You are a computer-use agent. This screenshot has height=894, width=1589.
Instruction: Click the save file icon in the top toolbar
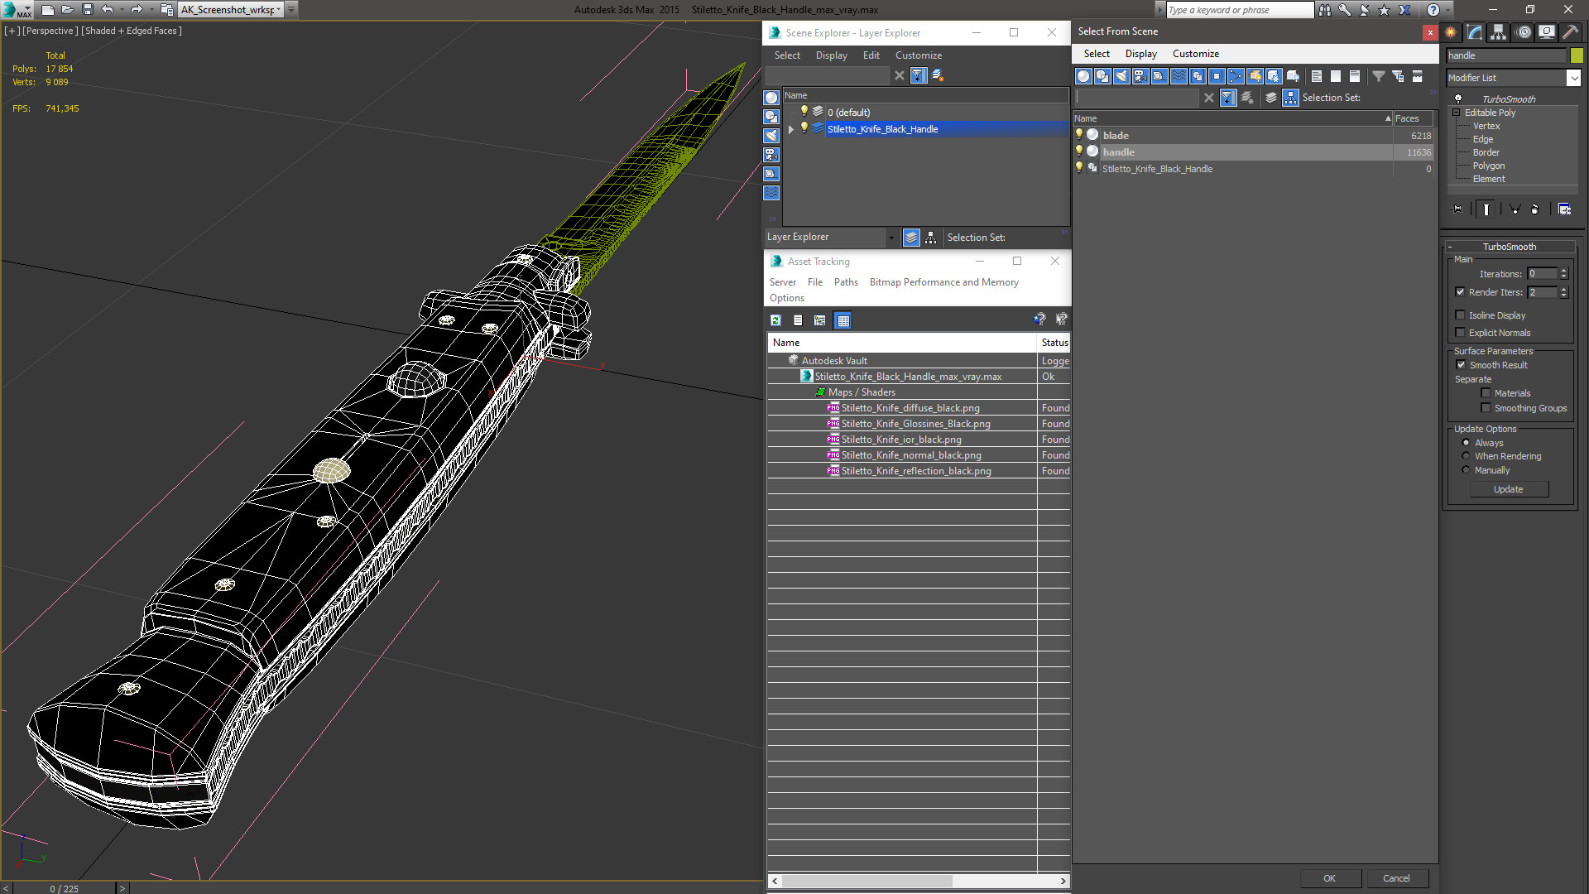(88, 10)
